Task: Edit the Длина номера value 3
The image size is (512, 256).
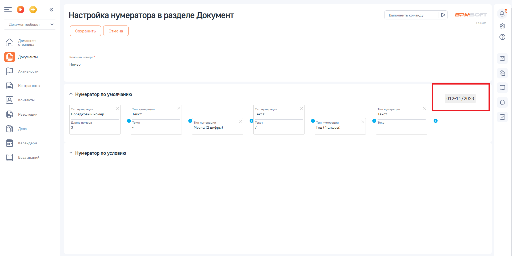Action: point(95,127)
